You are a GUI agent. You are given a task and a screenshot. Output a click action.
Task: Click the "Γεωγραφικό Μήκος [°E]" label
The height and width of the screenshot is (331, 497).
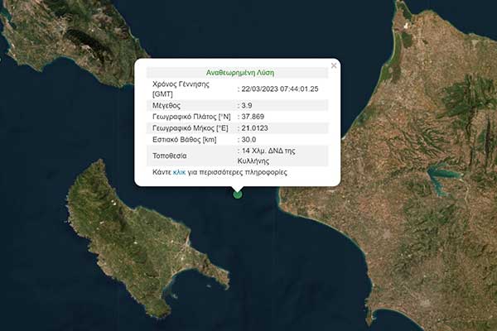tap(191, 130)
